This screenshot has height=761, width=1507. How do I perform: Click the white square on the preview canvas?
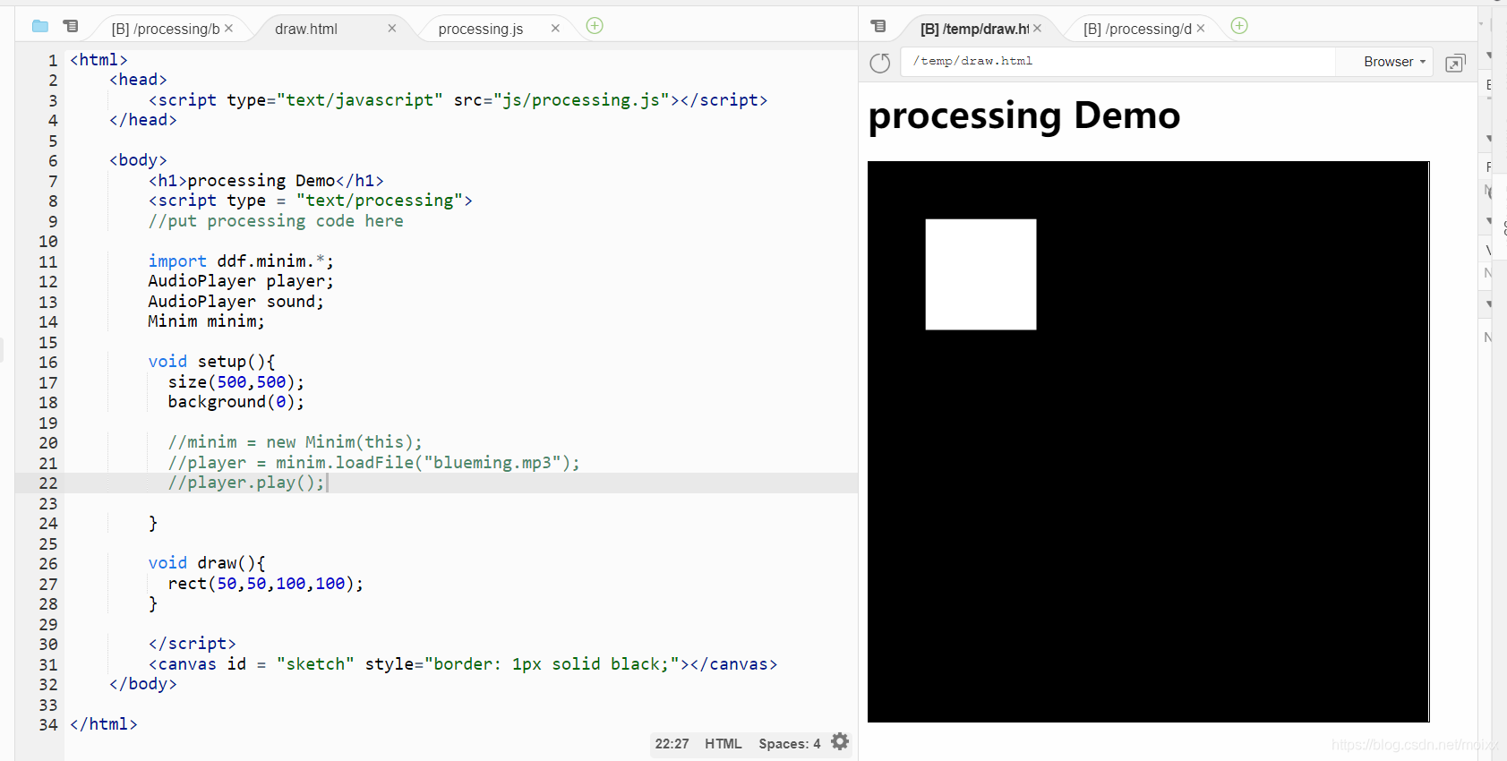click(980, 275)
